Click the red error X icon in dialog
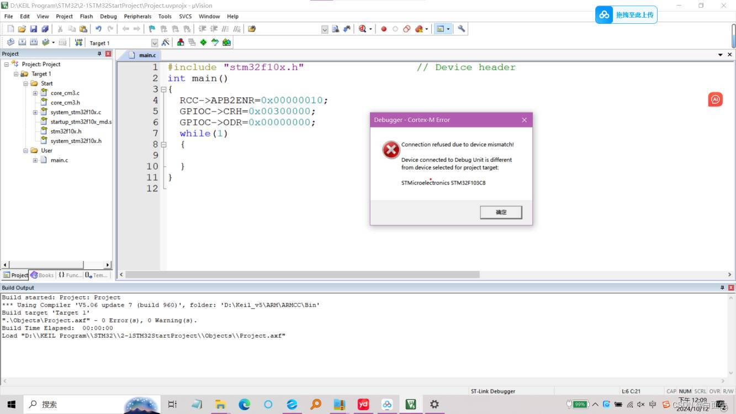This screenshot has width=736, height=414. pos(391,150)
